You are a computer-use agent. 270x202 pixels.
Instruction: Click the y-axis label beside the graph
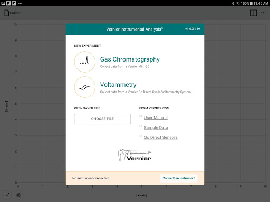(6, 106)
